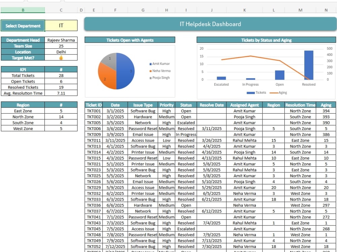Click the Resolution Time column header
Image resolution: width=337 pixels, height=252 pixels.
coord(300,105)
